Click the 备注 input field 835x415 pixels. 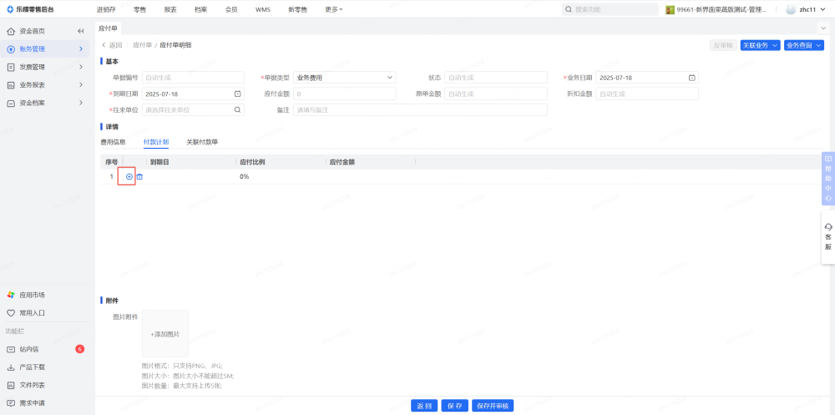click(420, 109)
